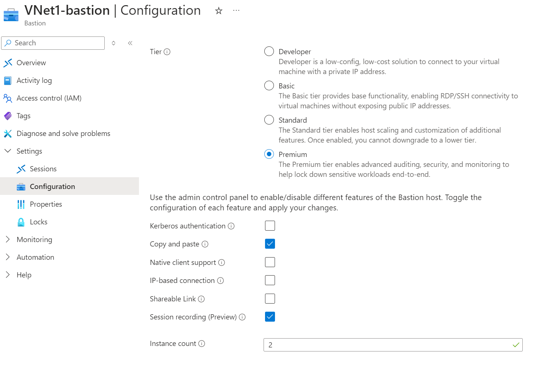Open the Activity log page
The width and height of the screenshot is (533, 371).
coord(34,81)
